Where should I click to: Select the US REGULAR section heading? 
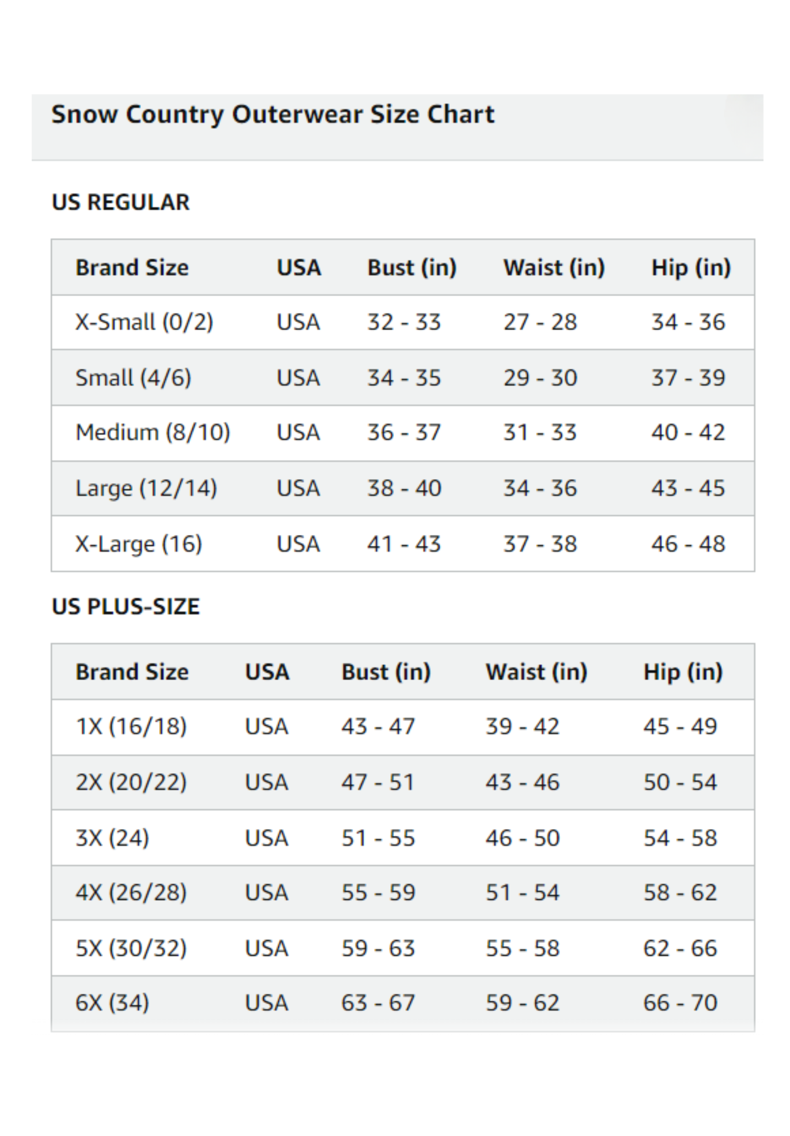point(121,202)
